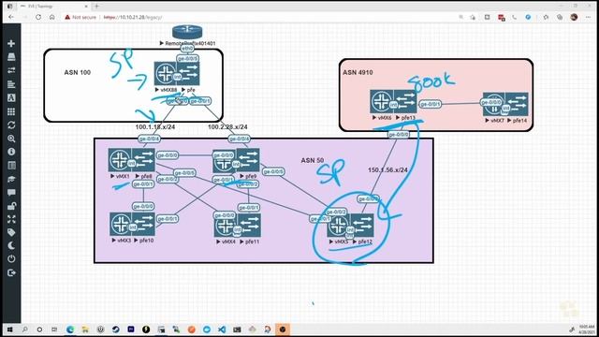Open the lab zoom magnifier tool
Screen dimensions: 599x337
pos(11,139)
